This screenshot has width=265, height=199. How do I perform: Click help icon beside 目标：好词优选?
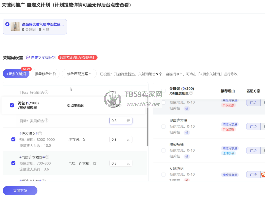point(46,92)
